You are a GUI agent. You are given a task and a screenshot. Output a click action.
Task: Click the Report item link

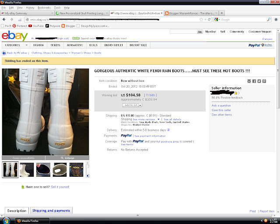point(267,211)
